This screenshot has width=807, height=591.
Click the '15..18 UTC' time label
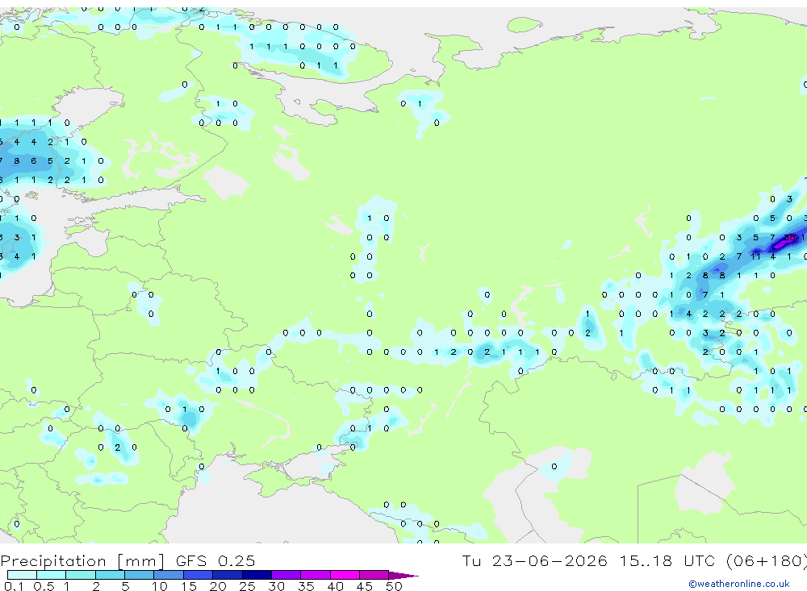click(668, 560)
